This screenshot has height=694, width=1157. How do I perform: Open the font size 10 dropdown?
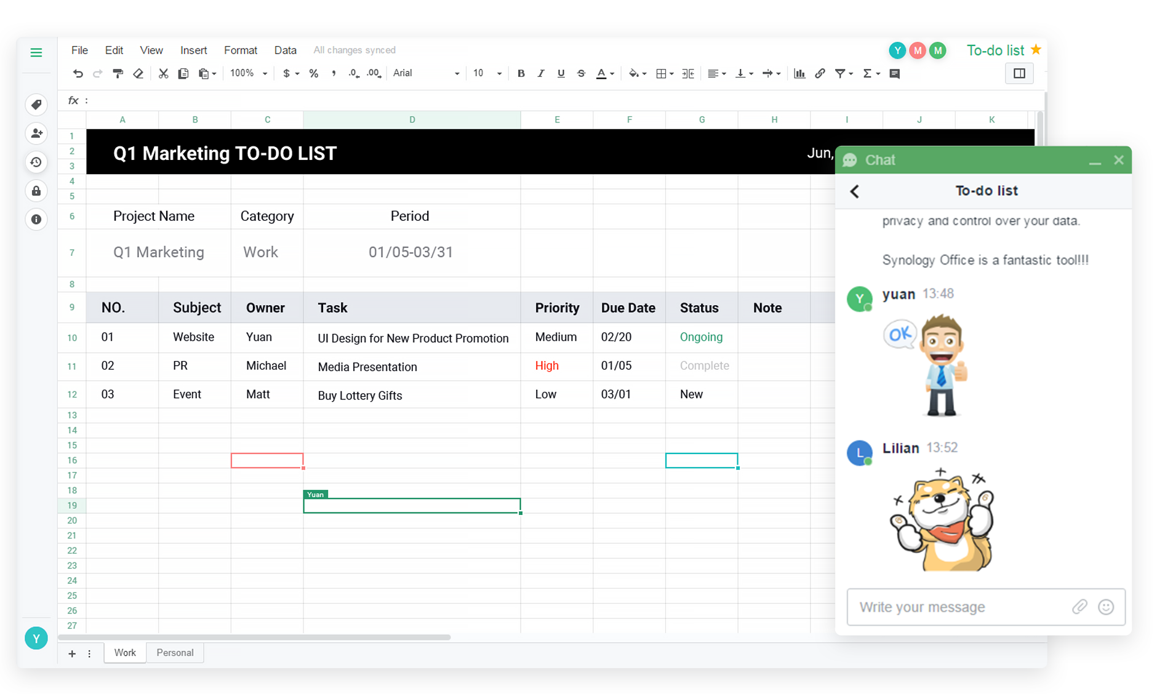(487, 73)
